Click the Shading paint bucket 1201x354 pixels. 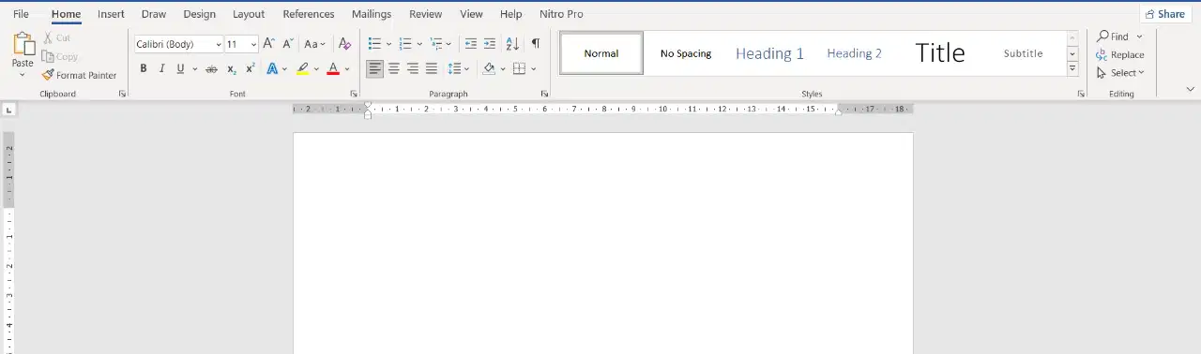point(489,68)
